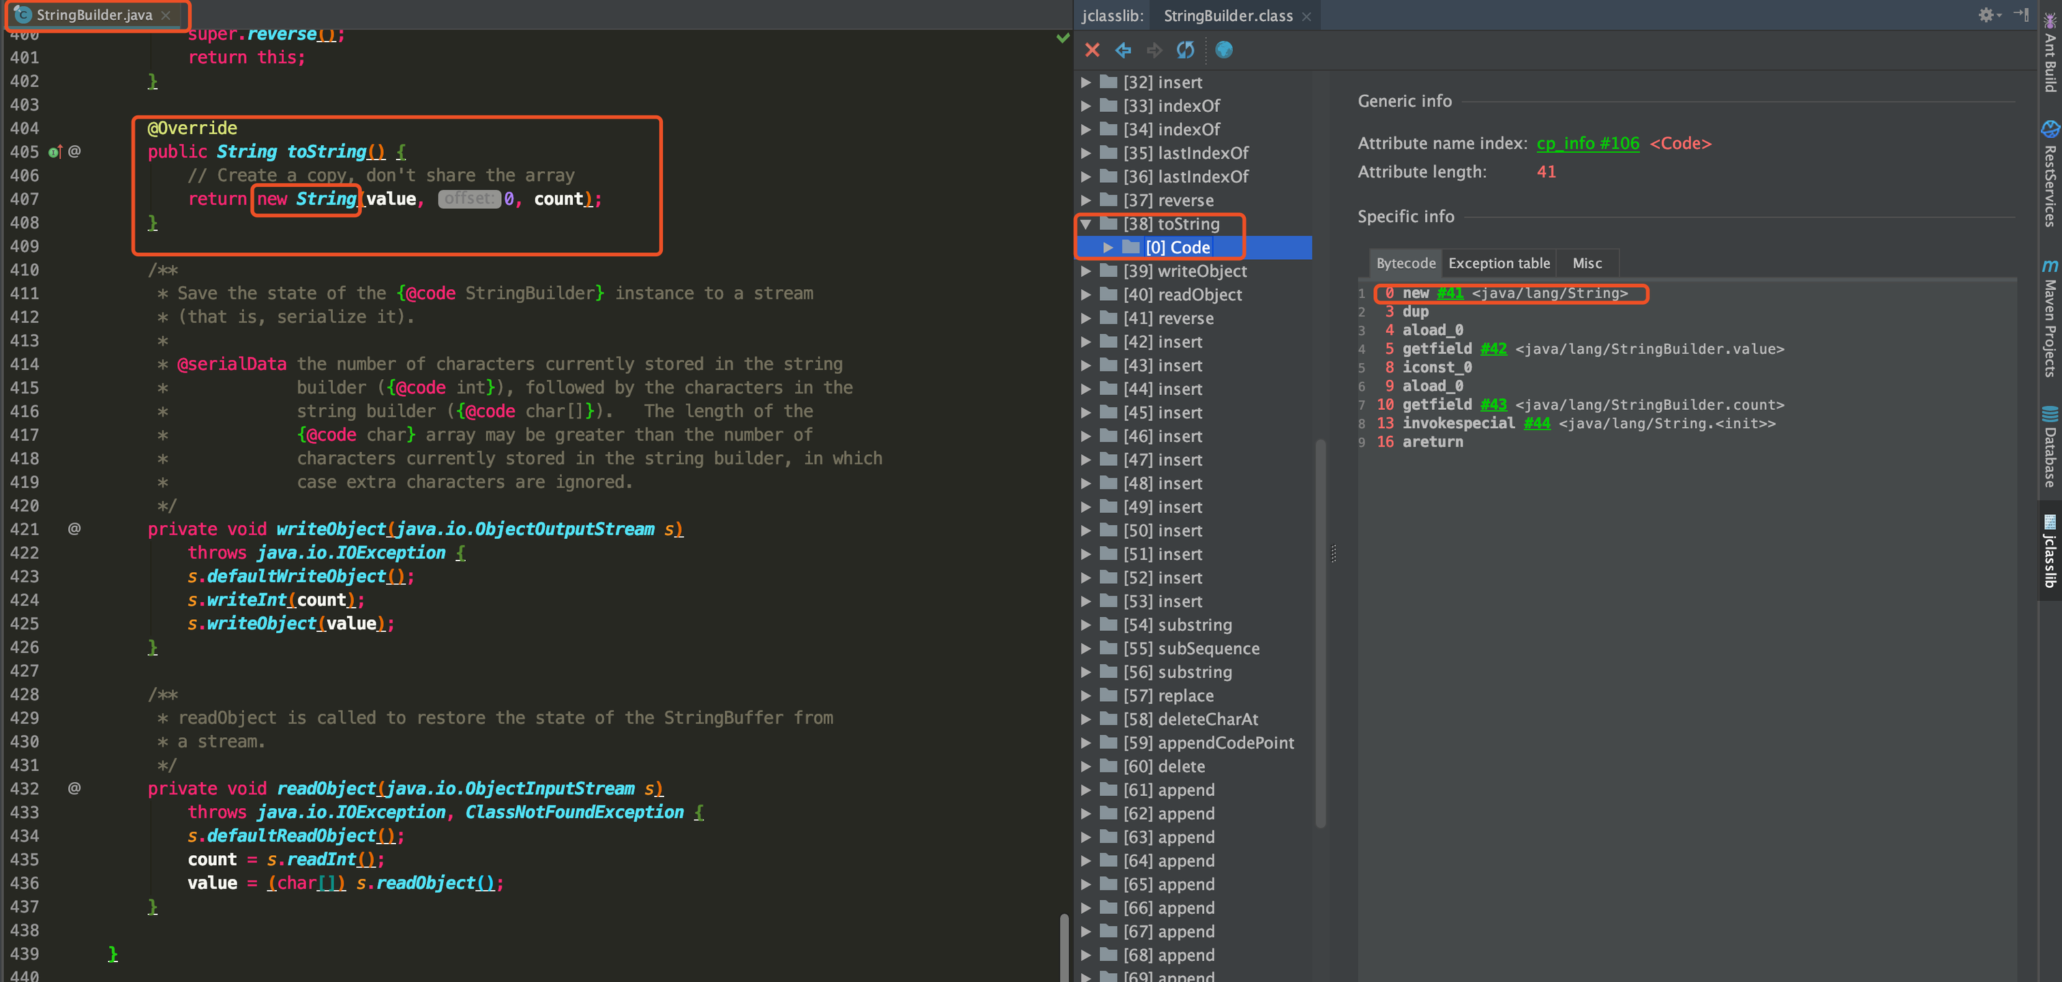Screen dimensions: 2062x982
Task: Open the Maven Projects side panel
Action: pos(2050,318)
